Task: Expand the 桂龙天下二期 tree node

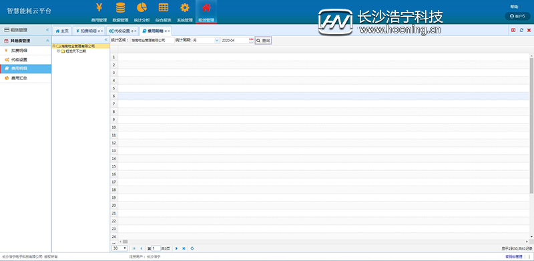Action: pyautogui.click(x=58, y=51)
